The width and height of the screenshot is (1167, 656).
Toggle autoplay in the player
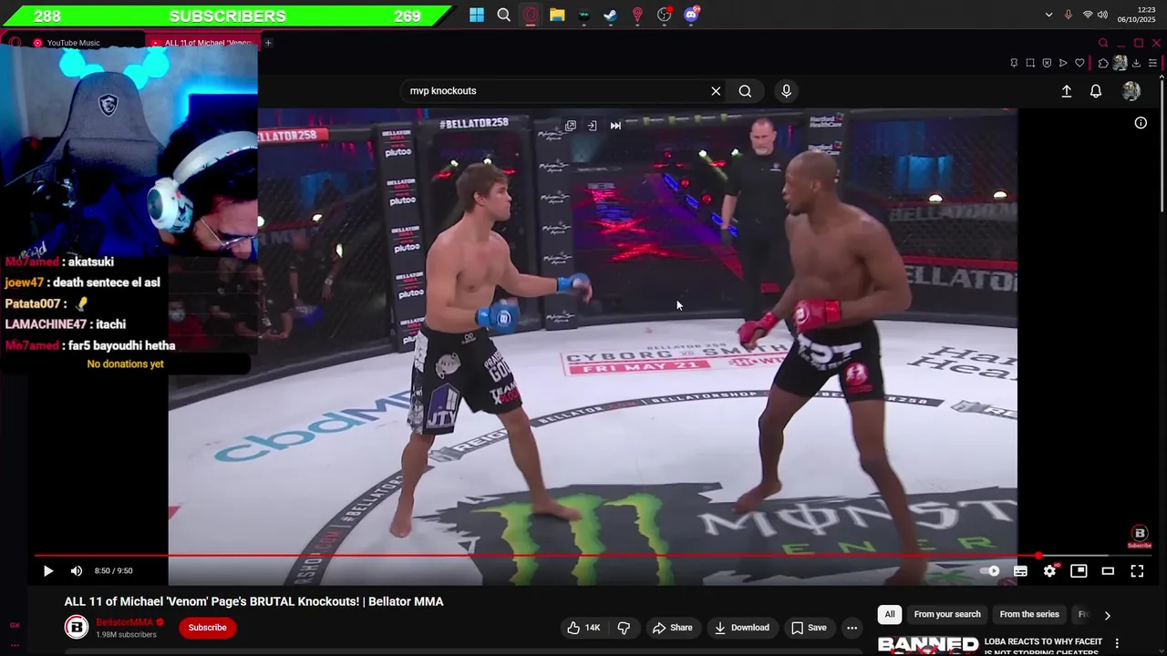pos(990,571)
